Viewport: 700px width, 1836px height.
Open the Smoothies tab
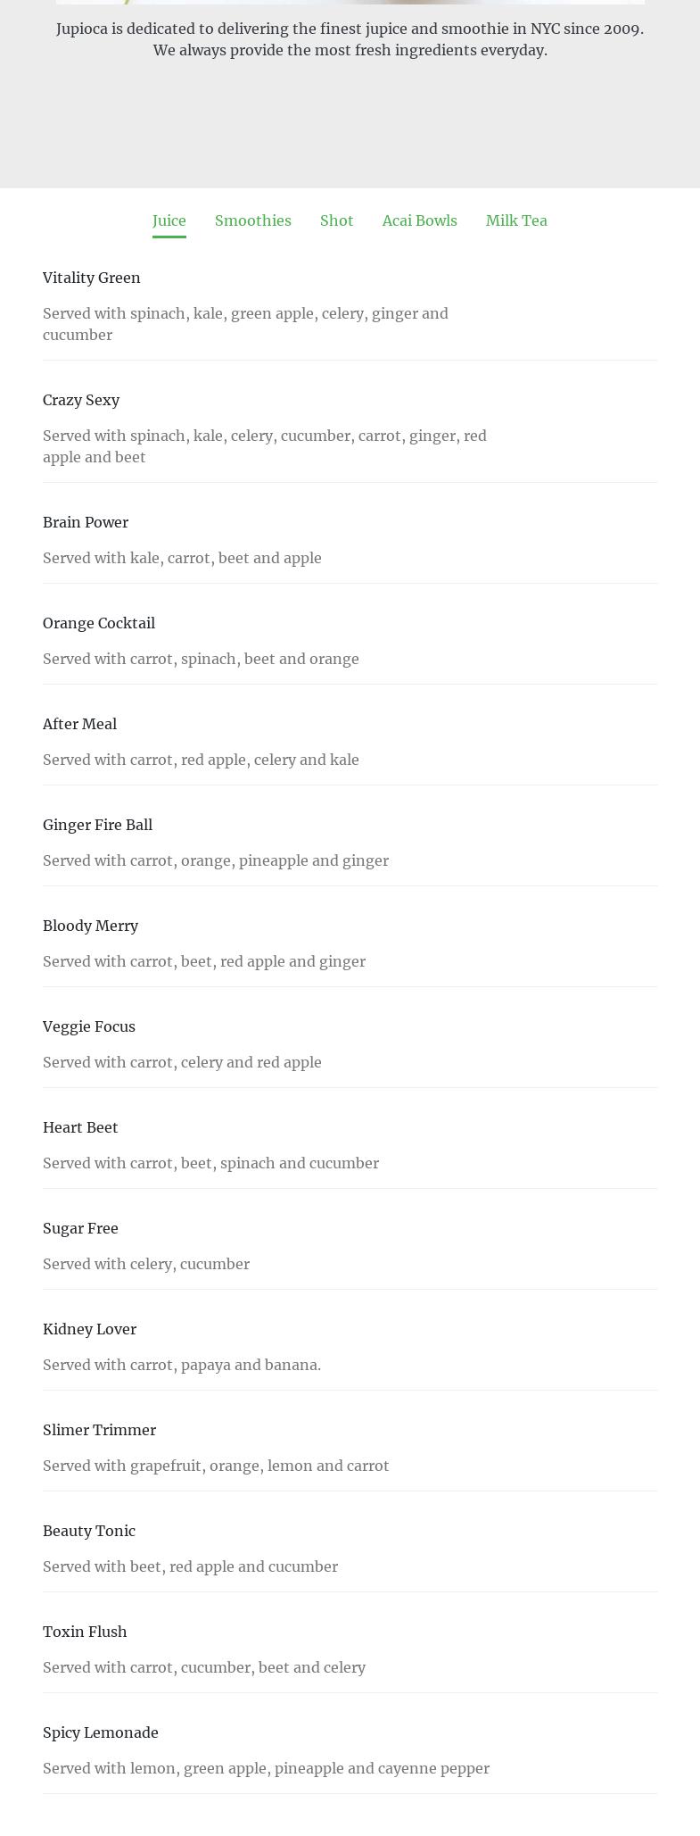point(252,220)
